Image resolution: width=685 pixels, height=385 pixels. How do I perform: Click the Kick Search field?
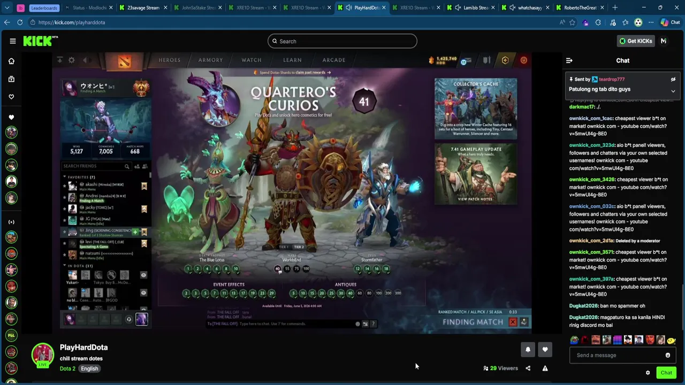(342, 41)
